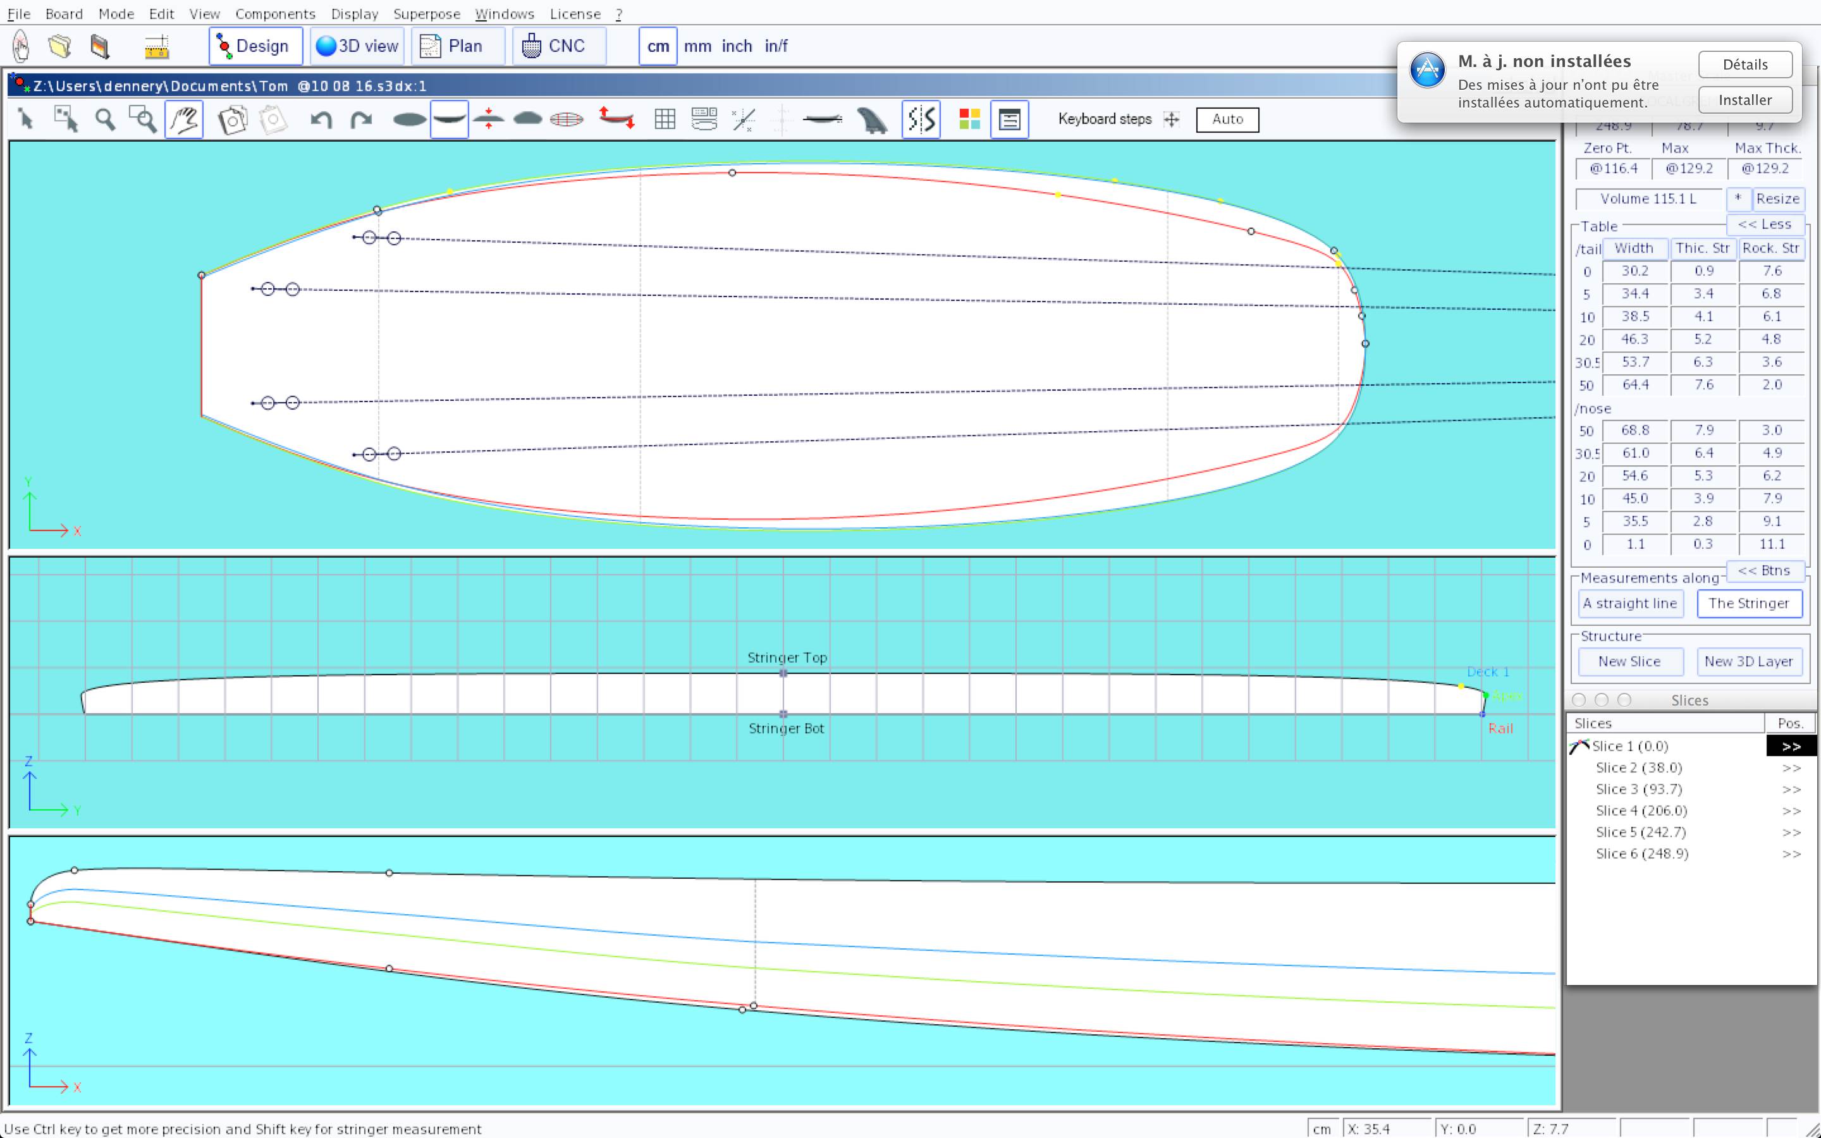The height and width of the screenshot is (1138, 1821).
Task: Switch to the 3D view tab
Action: pyautogui.click(x=357, y=46)
